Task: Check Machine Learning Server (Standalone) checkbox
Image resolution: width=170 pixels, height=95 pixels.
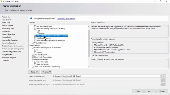Action: (32, 47)
